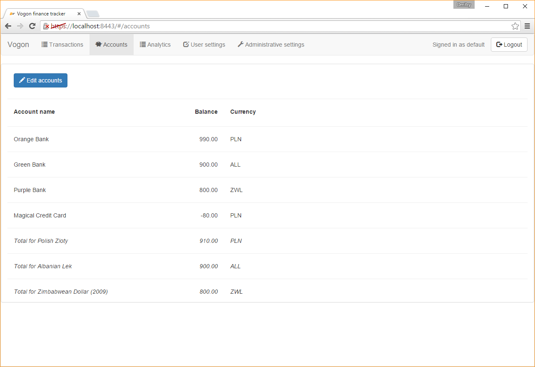Open the Orange Bank account
The height and width of the screenshot is (367, 535).
[x=31, y=139]
